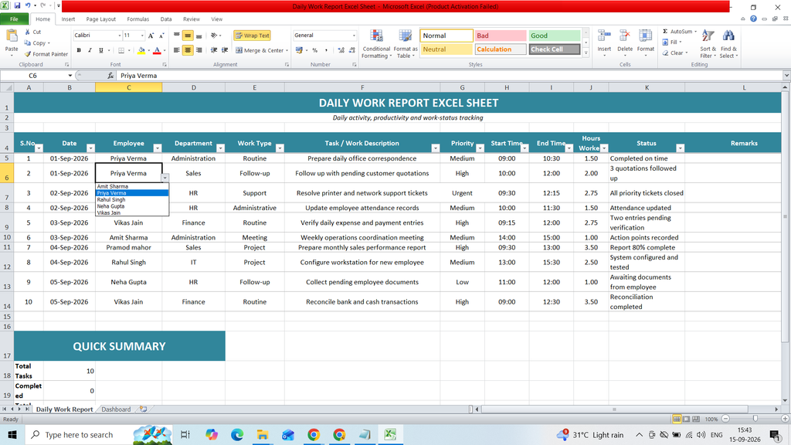Toggle Bold formatting
This screenshot has height=445, width=791.
[79, 50]
